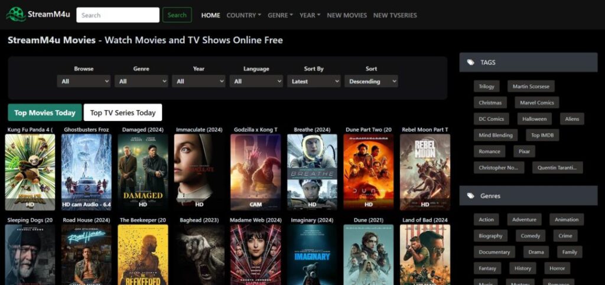Select the History genre

pyautogui.click(x=523, y=268)
